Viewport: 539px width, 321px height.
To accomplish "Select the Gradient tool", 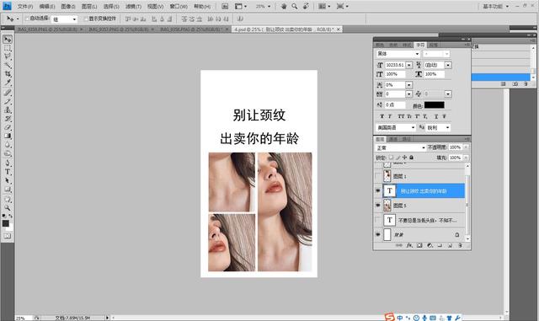I will point(8,136).
